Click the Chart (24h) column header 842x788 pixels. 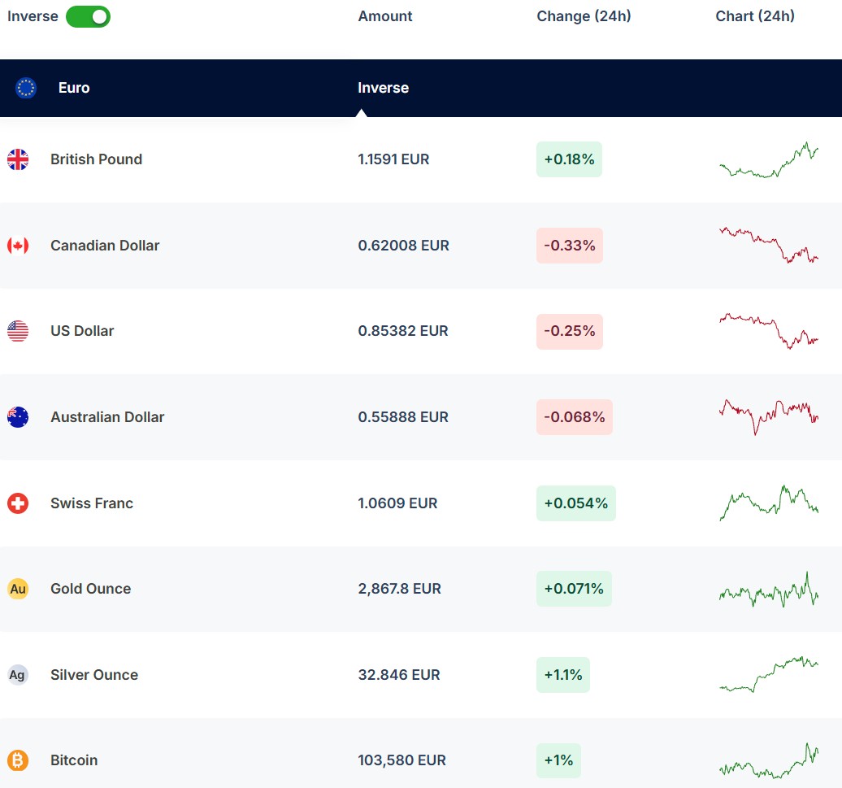[755, 16]
